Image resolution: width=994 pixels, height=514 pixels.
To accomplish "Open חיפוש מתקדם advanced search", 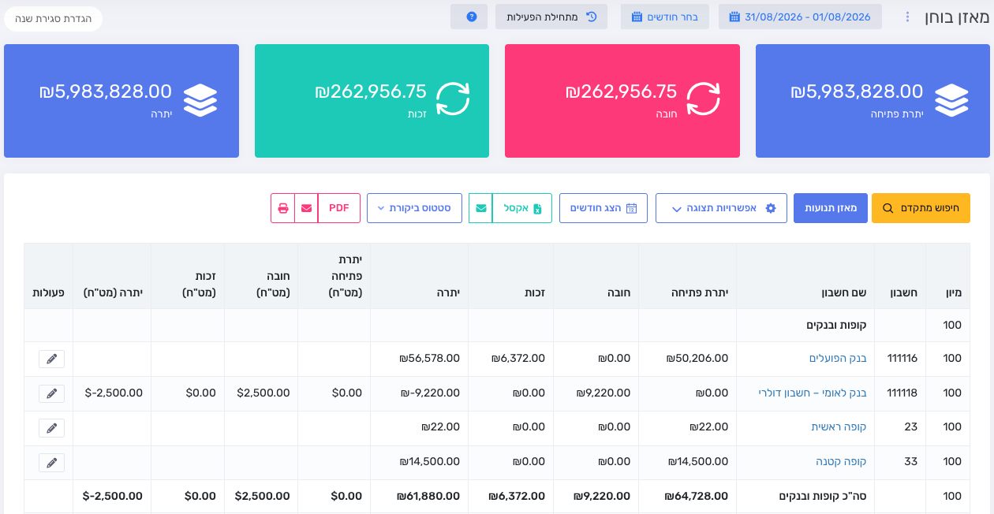I will pos(921,208).
